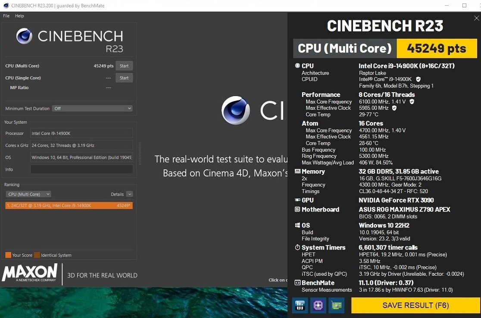Click the Cores x GHz field
This screenshot has width=481, height=318.
pyautogui.click(x=81, y=145)
